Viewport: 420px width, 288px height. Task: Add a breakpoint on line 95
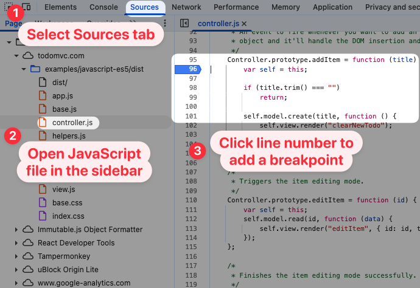[192, 60]
